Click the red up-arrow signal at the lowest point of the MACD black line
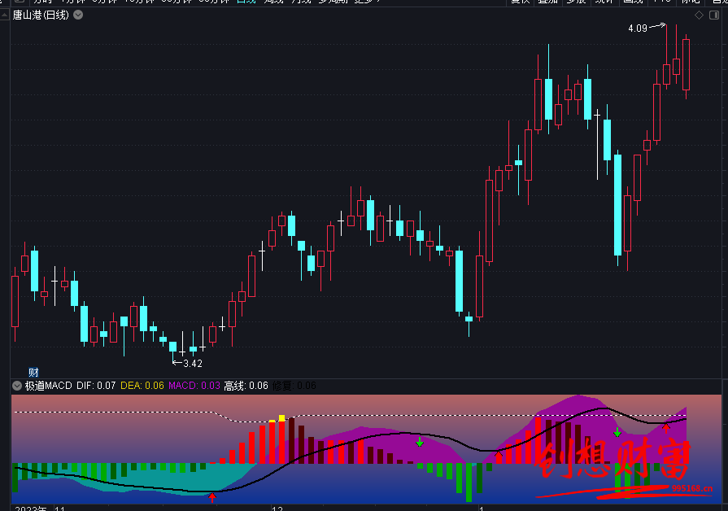The width and height of the screenshot is (728, 511). click(x=212, y=497)
